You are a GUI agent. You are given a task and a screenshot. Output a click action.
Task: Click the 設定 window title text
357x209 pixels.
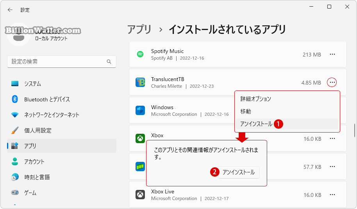25,10
